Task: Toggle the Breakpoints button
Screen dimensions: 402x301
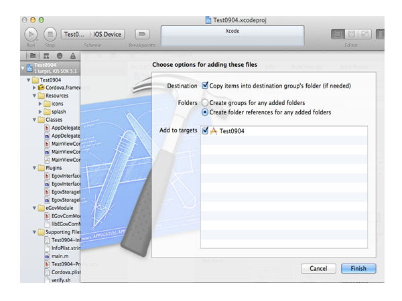Action: click(x=141, y=34)
